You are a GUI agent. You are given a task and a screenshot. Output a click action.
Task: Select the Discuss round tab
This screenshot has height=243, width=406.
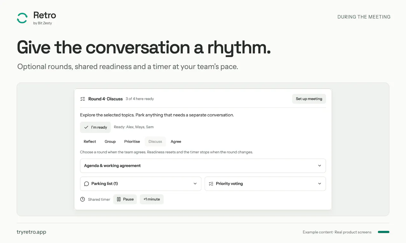155,142
